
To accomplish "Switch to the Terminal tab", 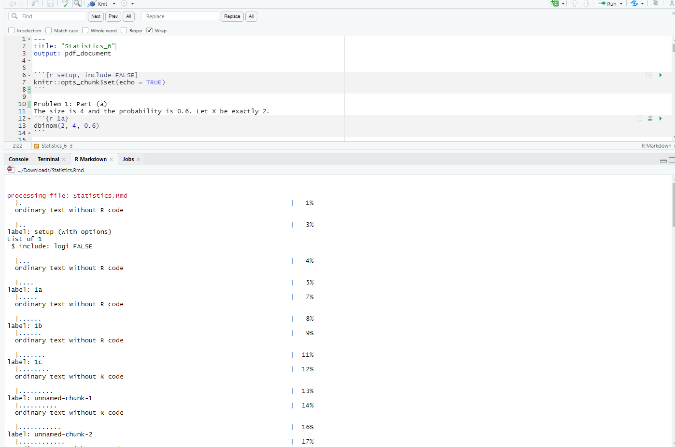I will 48,159.
